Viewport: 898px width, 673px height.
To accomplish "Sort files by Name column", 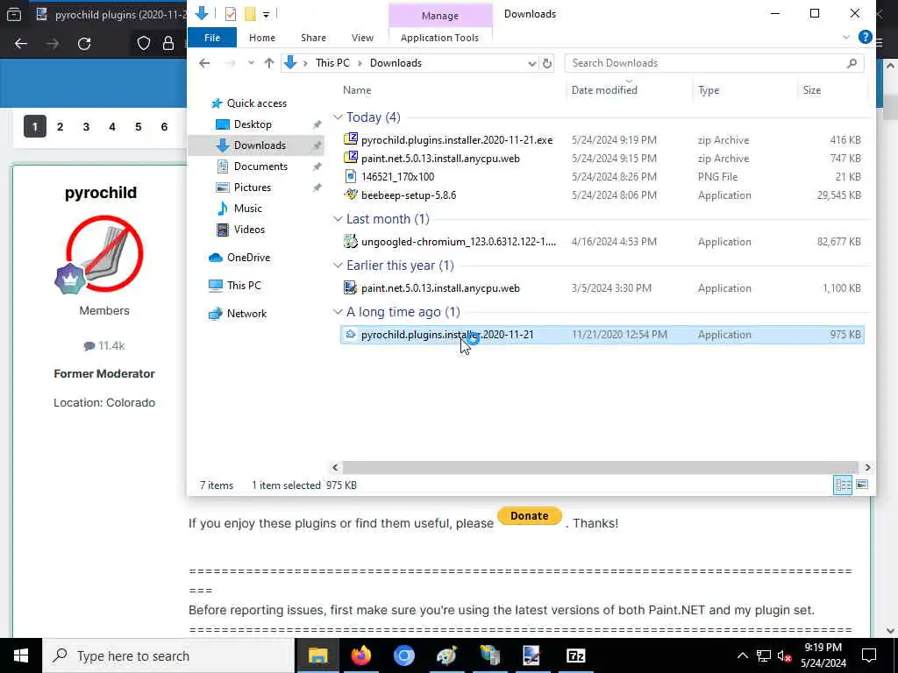I will (x=357, y=90).
